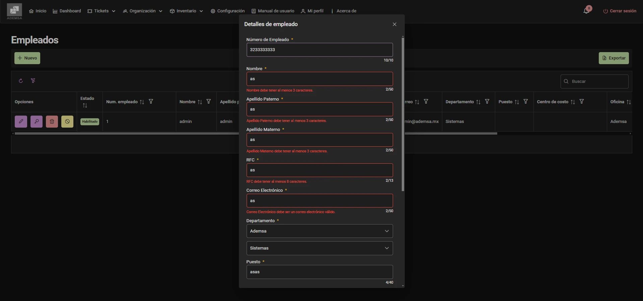This screenshot has width=643, height=301.
Task: Sort by Centro de costo column
Action: point(573,102)
